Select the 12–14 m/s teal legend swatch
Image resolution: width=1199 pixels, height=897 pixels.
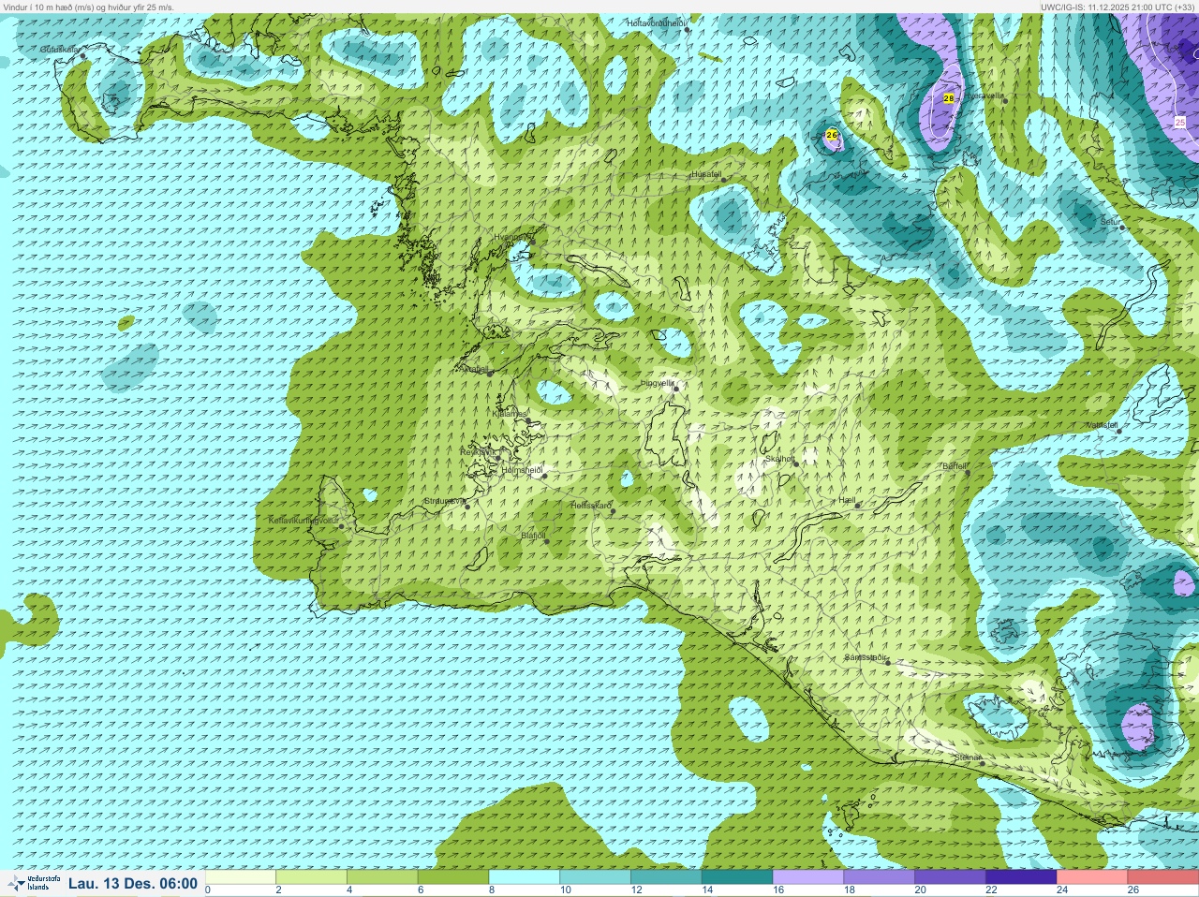666,877
